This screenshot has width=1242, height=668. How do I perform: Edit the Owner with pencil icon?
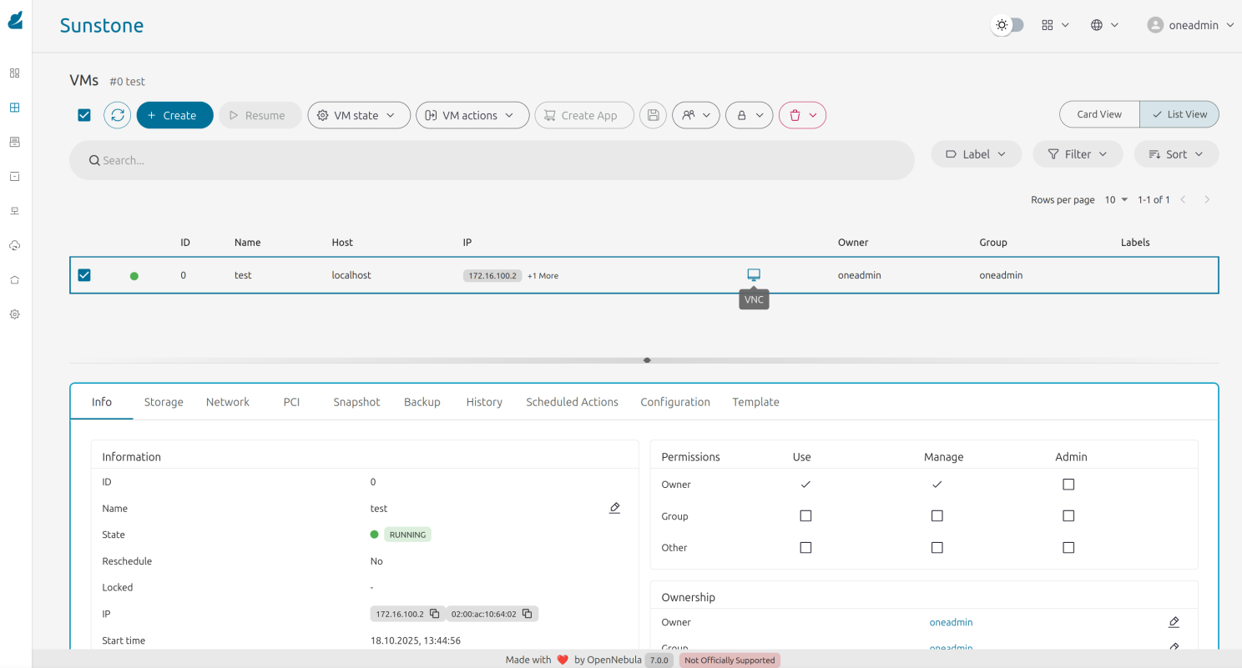click(x=1174, y=622)
